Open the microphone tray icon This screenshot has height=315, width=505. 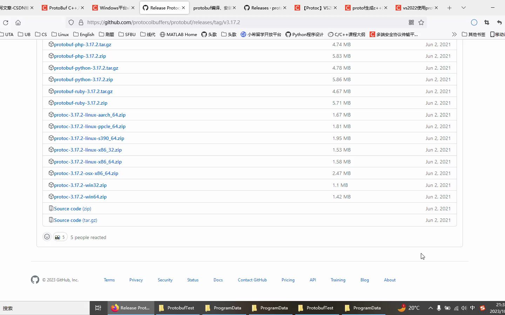click(x=439, y=308)
